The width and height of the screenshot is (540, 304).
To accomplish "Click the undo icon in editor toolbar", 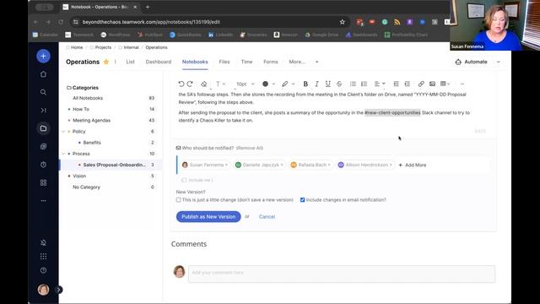I will pyautogui.click(x=181, y=84).
